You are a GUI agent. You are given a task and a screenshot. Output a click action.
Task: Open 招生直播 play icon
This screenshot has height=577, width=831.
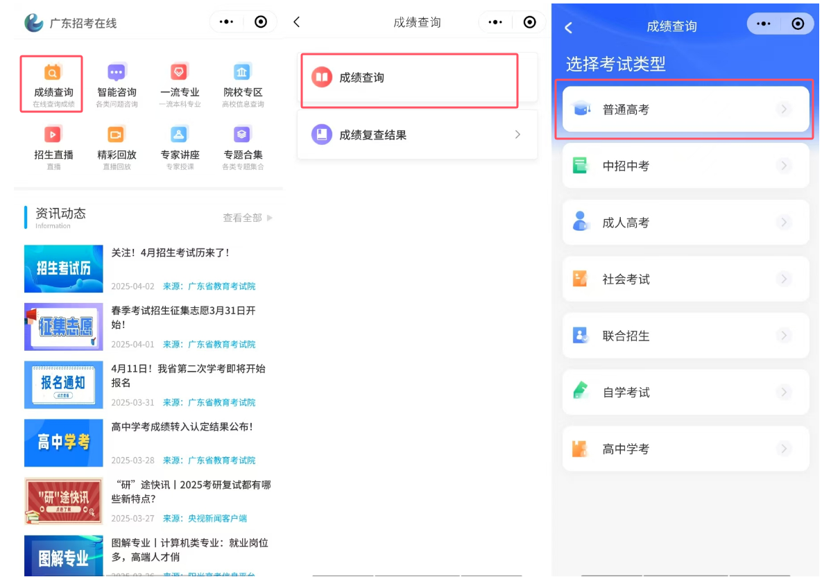click(x=53, y=135)
